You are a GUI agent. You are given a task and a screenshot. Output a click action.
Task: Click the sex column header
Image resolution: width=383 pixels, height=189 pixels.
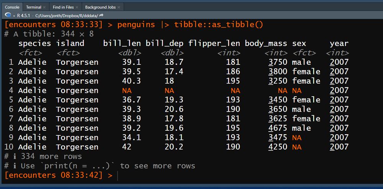pos(299,44)
